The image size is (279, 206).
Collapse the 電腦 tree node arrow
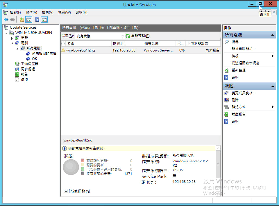tap(12, 43)
